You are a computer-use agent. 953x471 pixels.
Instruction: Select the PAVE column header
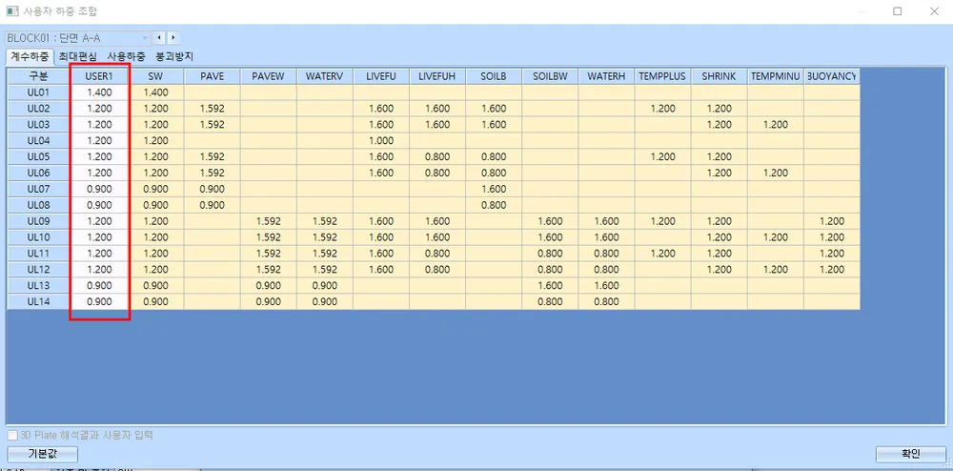[x=213, y=76]
